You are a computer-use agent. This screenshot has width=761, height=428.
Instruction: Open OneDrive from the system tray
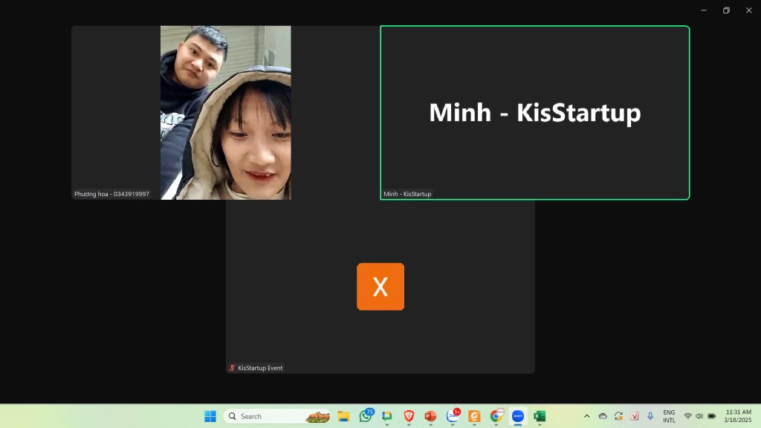click(603, 416)
